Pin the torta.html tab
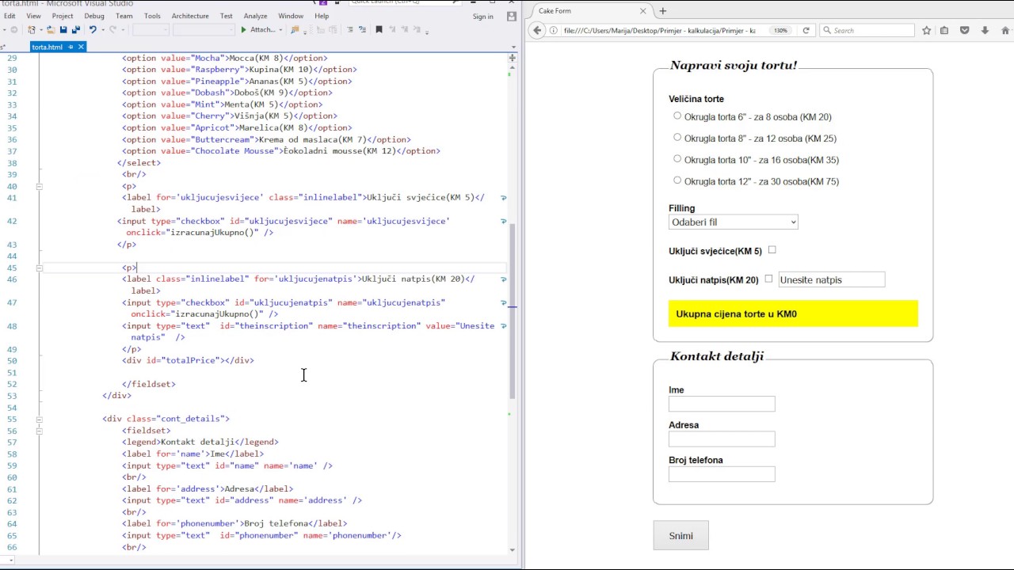Screen dimensions: 1014x570 coord(71,47)
